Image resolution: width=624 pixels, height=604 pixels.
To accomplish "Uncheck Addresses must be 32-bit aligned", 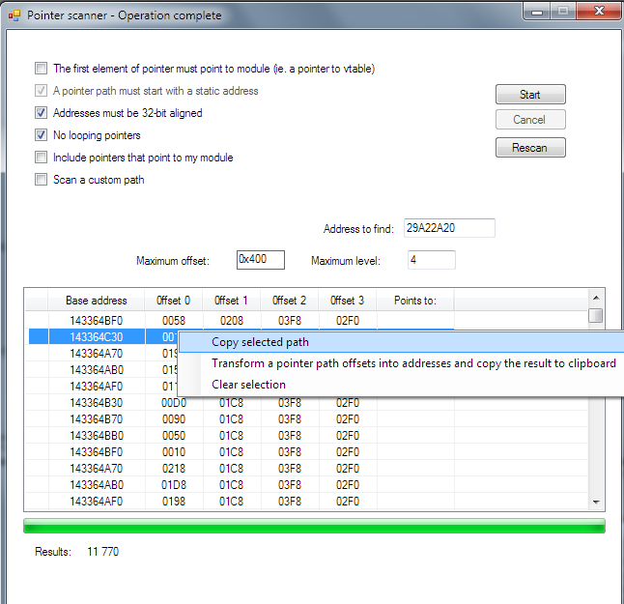I will 41,113.
